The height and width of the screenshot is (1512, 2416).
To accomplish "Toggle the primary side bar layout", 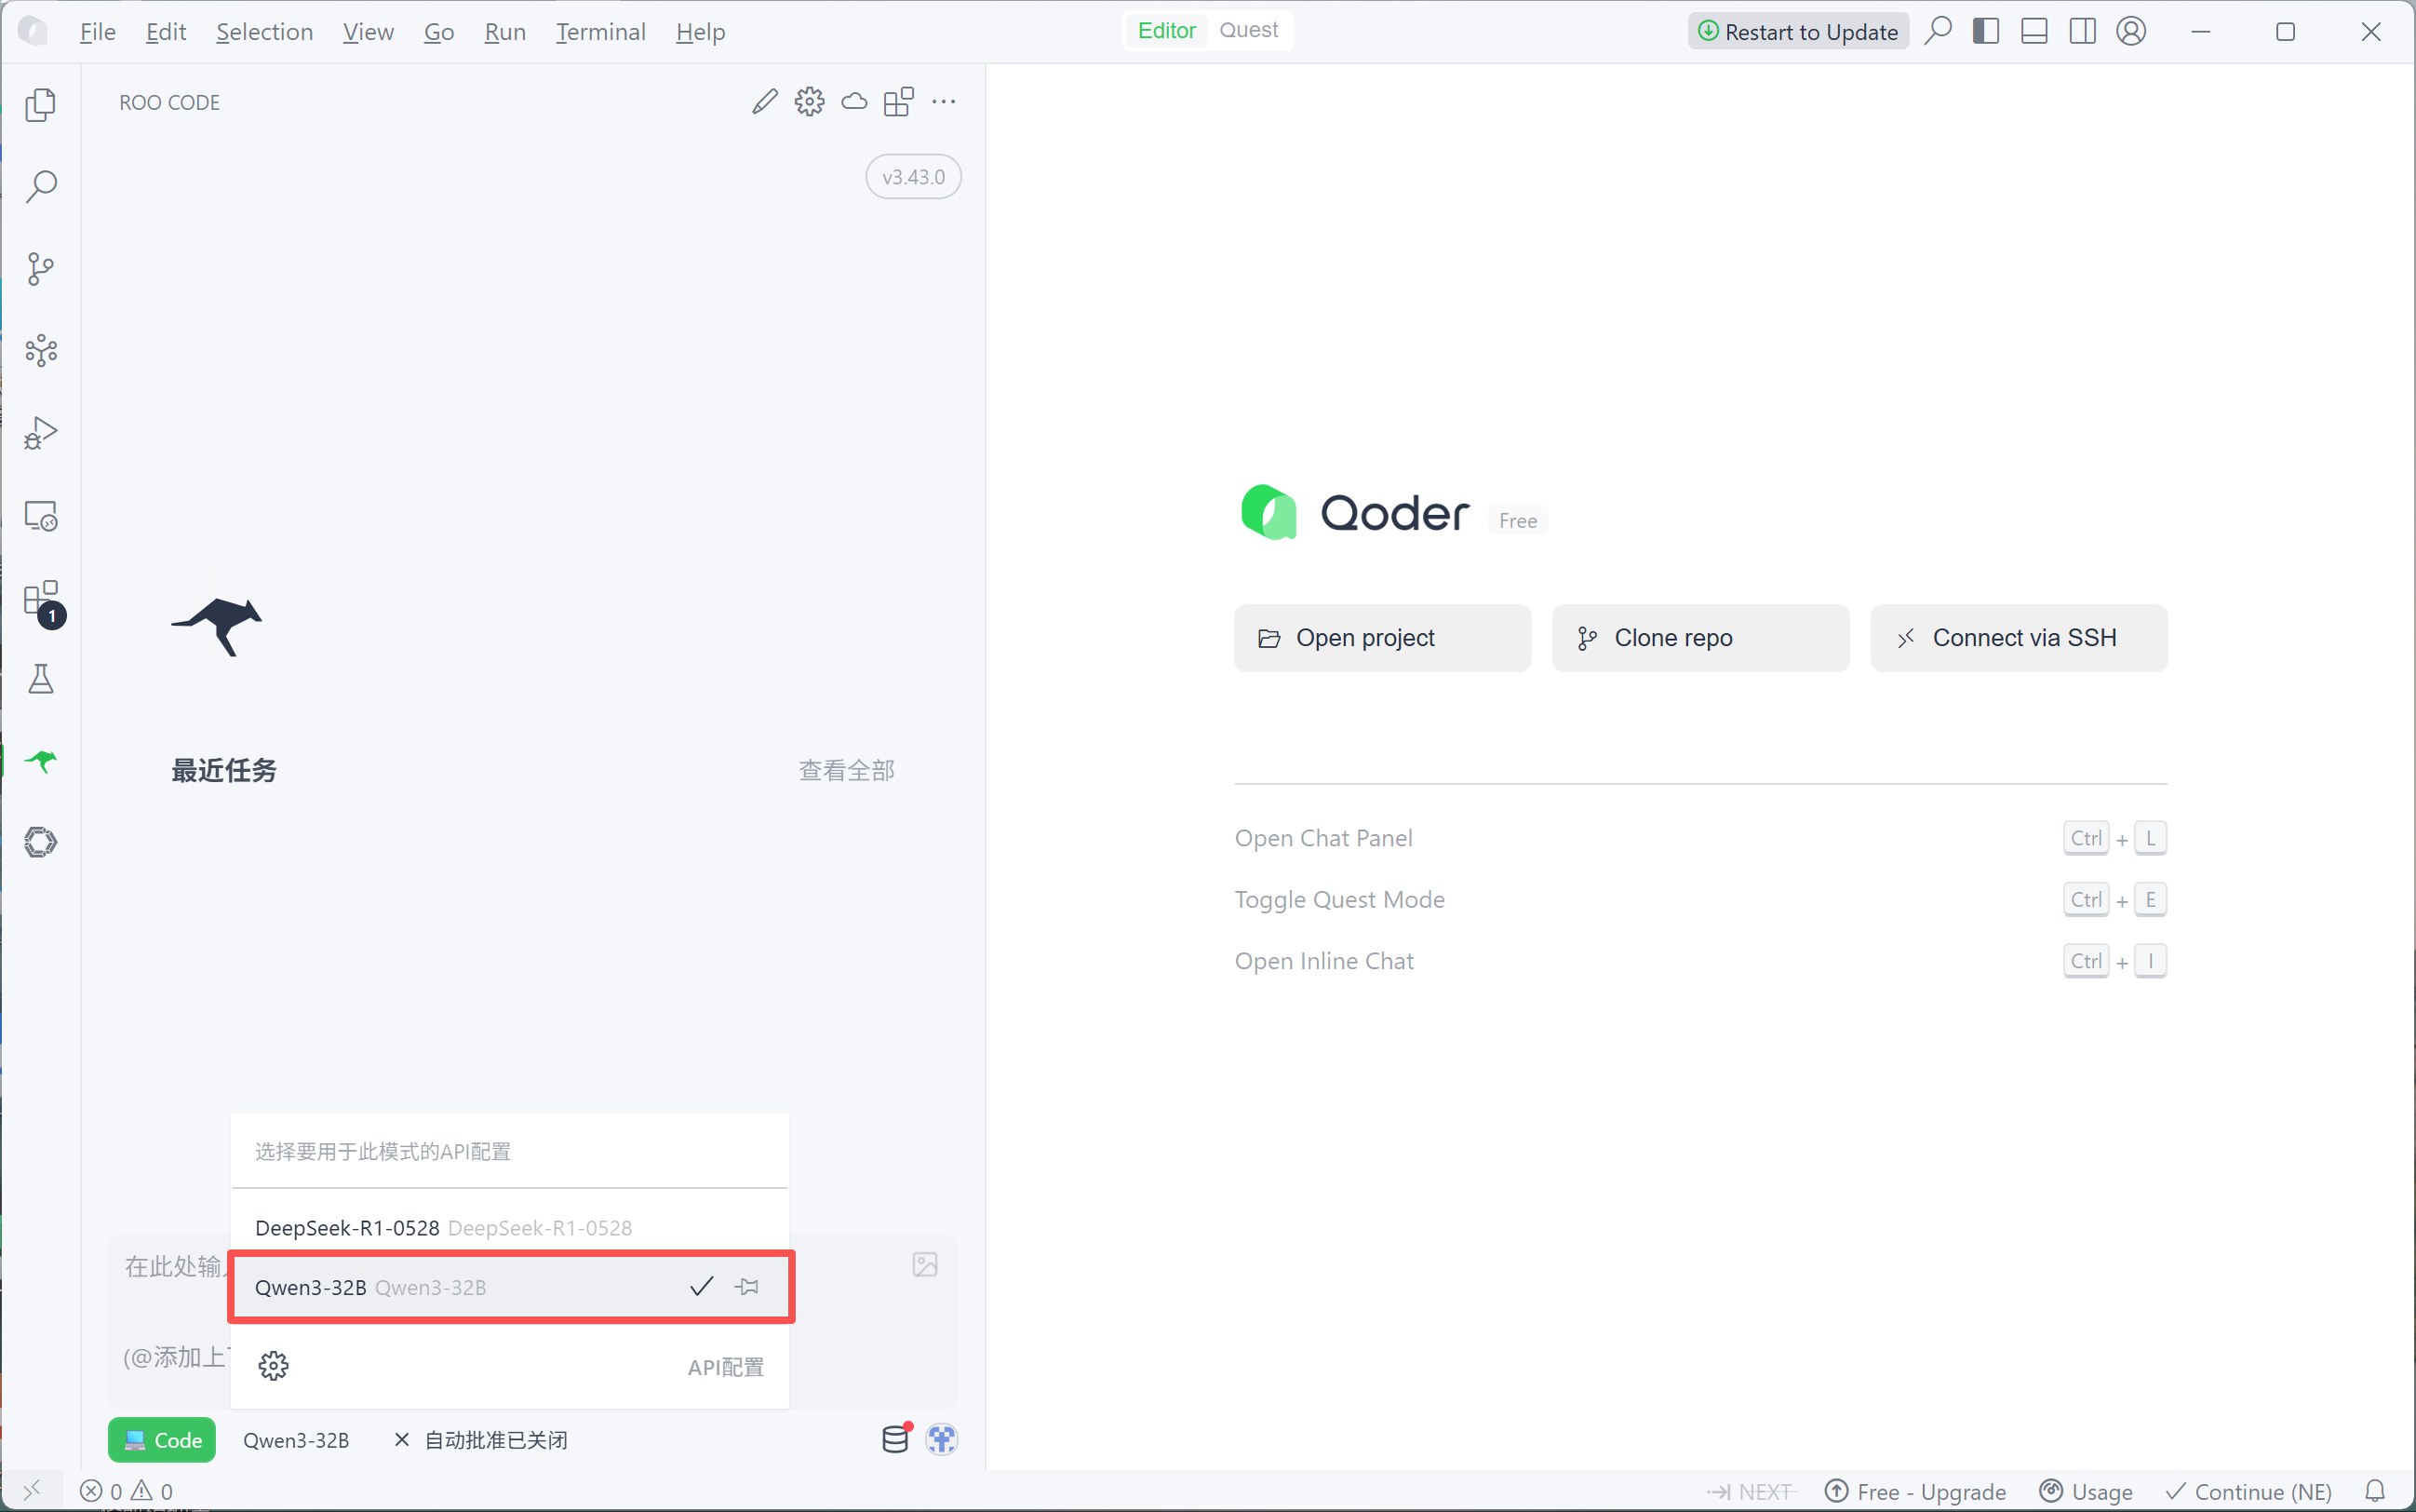I will (1985, 31).
